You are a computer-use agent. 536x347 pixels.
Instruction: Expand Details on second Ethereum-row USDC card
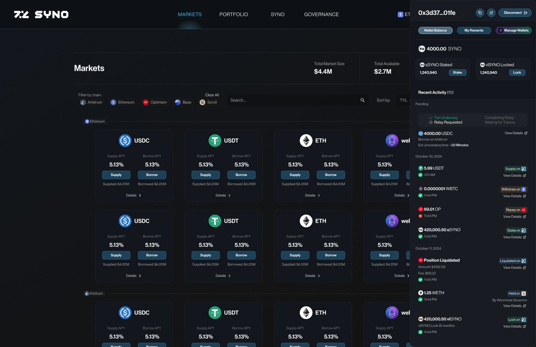pyautogui.click(x=134, y=276)
